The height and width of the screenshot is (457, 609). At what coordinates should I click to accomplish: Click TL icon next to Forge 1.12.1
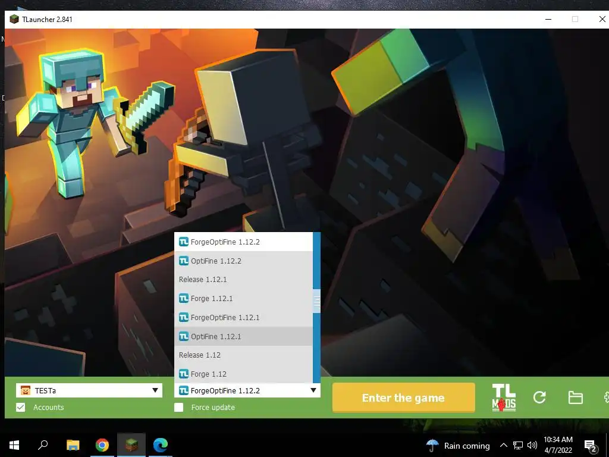(184, 299)
